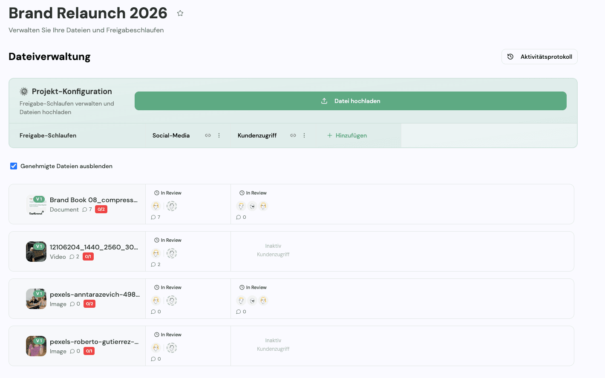Click the link icon beside Kundenzugriff
Screen dimensions: 605x378
point(293,135)
